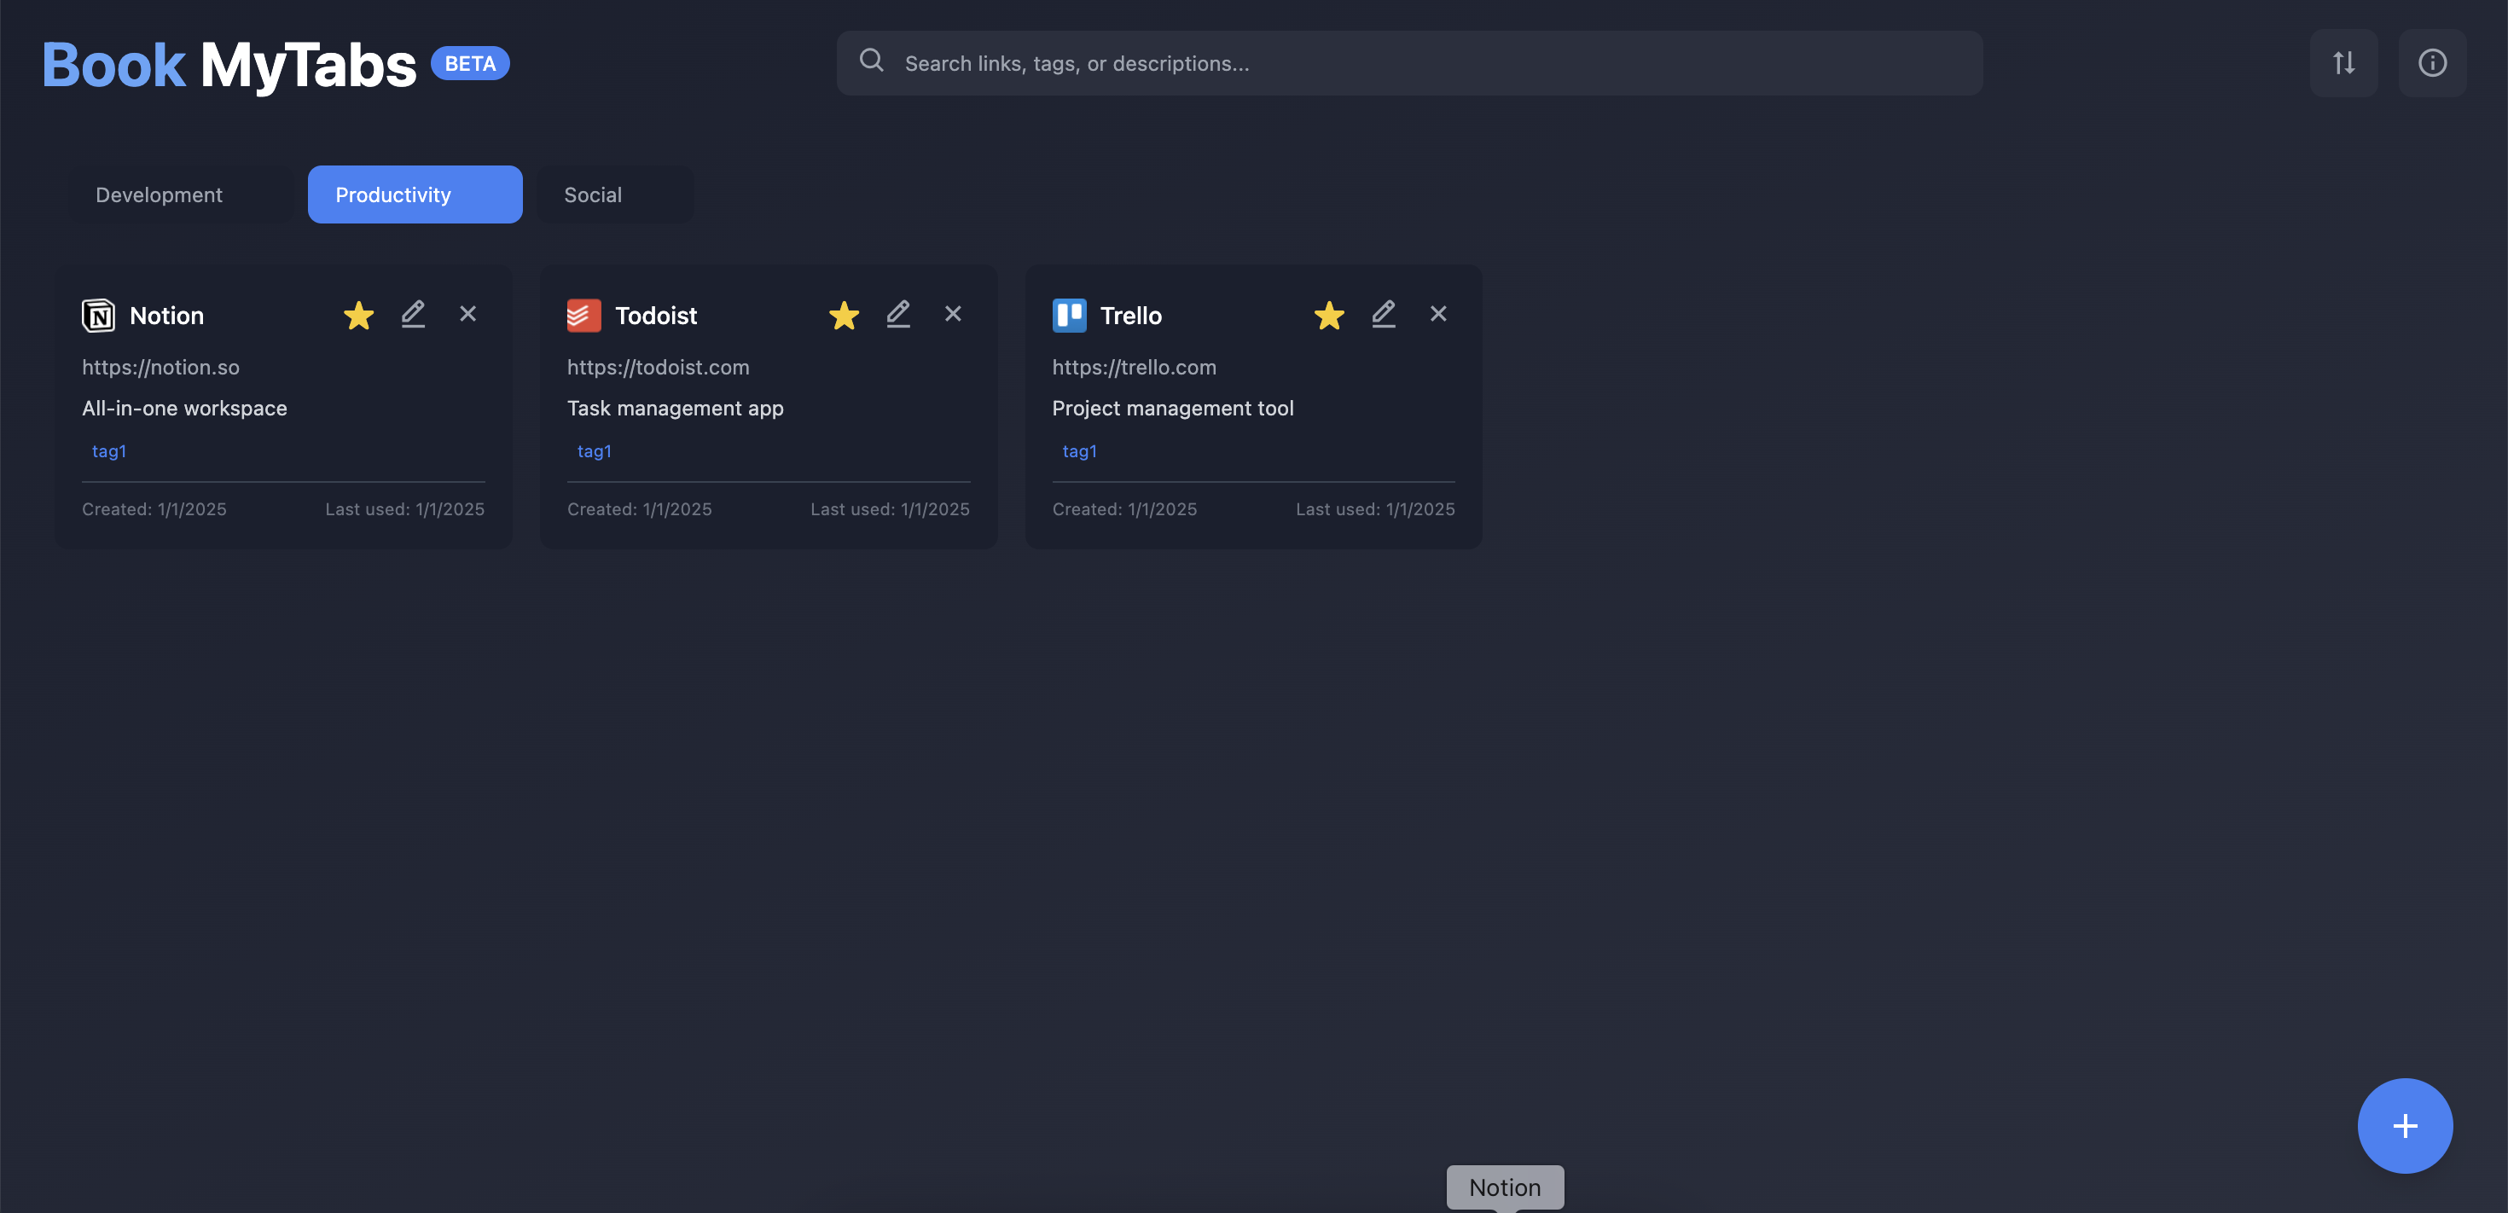Edit the Notion bookmark with pencil icon
Image resolution: width=2508 pixels, height=1213 pixels.
pyautogui.click(x=413, y=313)
